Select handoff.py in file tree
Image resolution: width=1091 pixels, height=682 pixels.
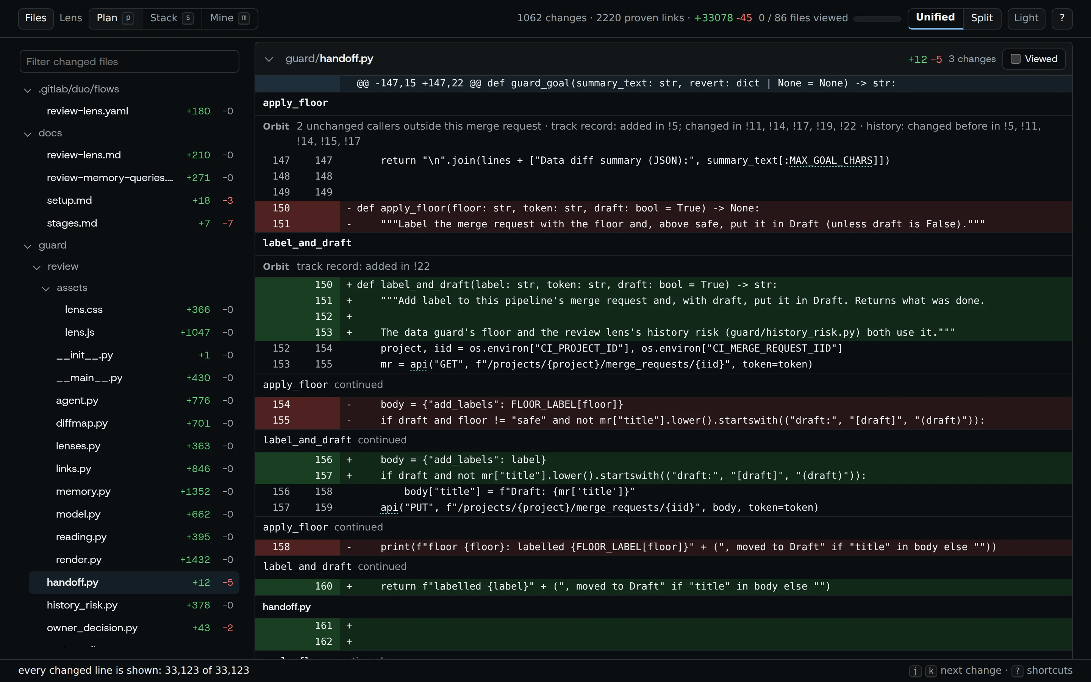[134, 582]
